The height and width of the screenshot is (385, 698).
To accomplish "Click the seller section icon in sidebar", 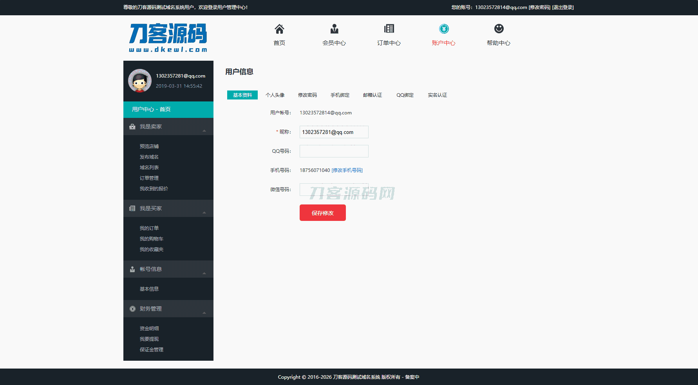I will tap(132, 127).
